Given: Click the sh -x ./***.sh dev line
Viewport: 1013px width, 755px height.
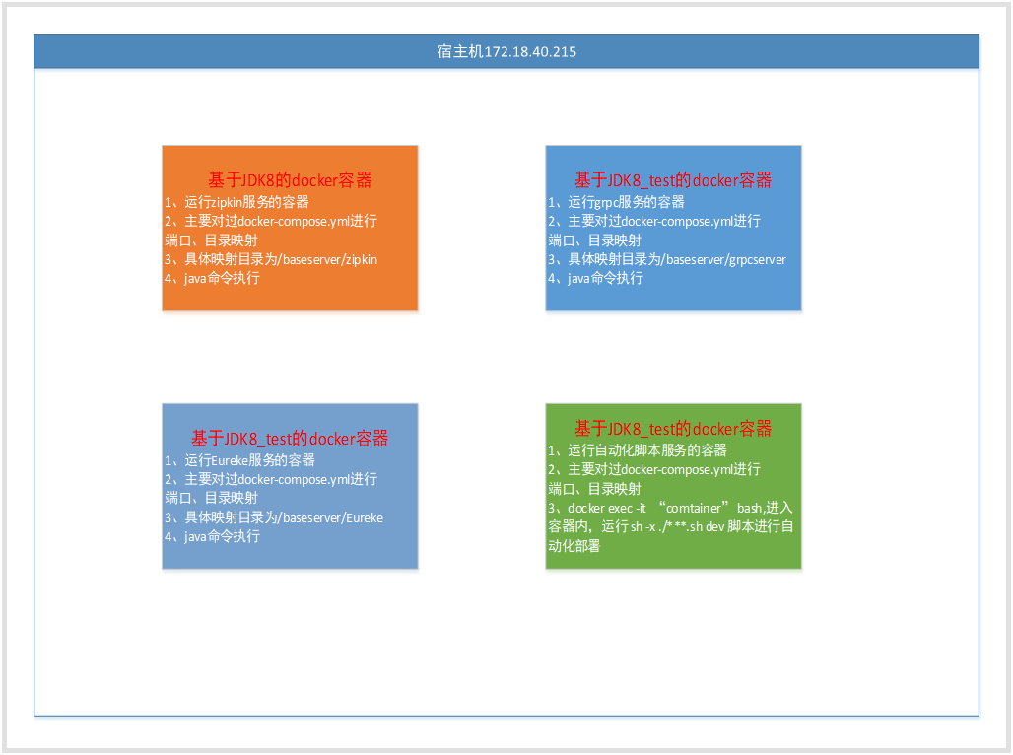Looking at the screenshot, I should (x=671, y=526).
